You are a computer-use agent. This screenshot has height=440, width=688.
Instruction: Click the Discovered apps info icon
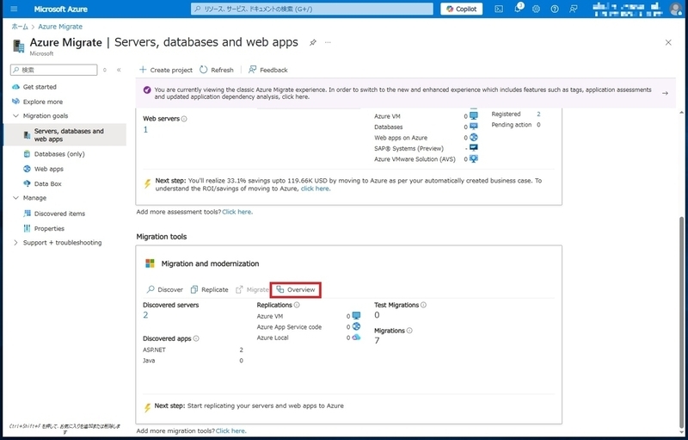(x=196, y=338)
